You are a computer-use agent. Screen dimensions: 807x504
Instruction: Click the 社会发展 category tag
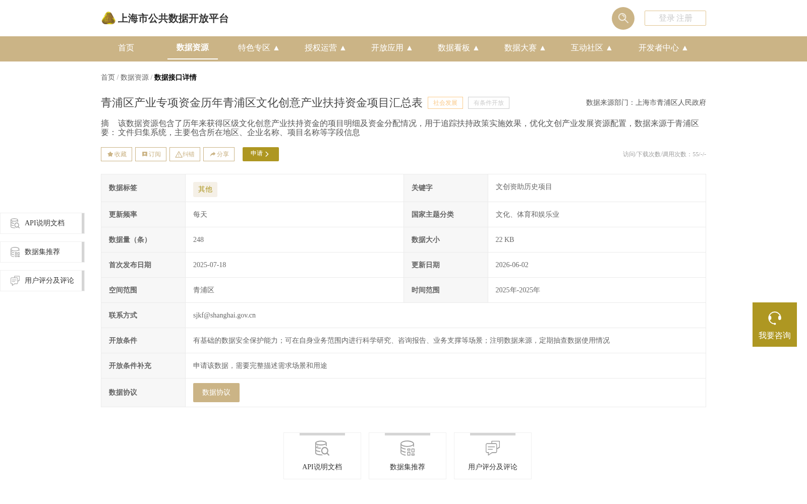[x=445, y=103]
